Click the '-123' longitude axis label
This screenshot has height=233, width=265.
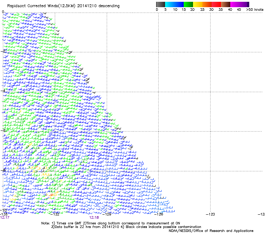pos(211,214)
